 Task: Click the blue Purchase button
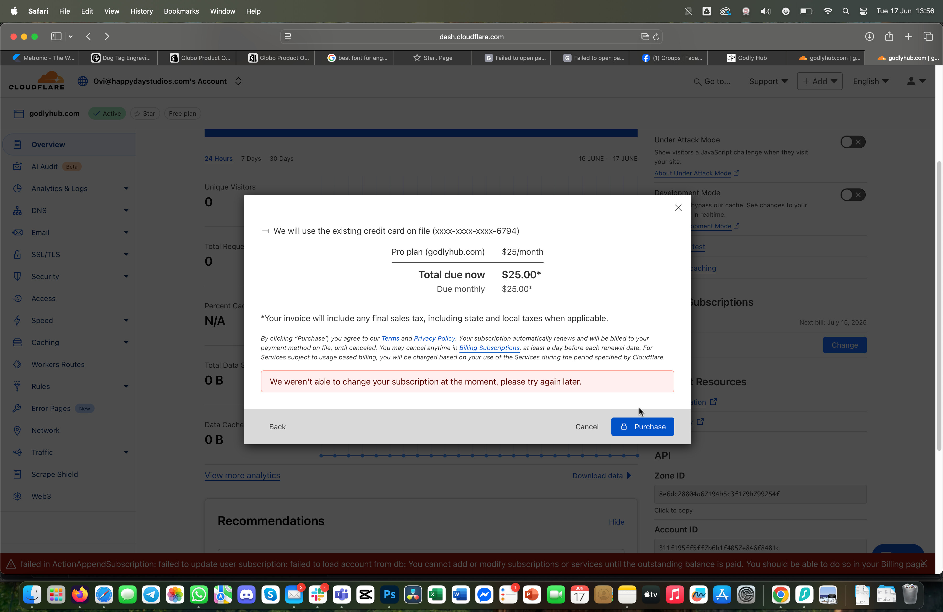(642, 426)
